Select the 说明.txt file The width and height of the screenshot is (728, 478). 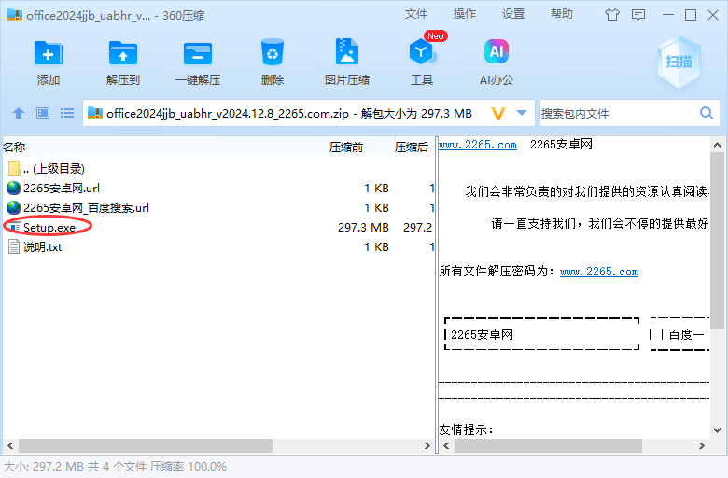click(x=218, y=246)
